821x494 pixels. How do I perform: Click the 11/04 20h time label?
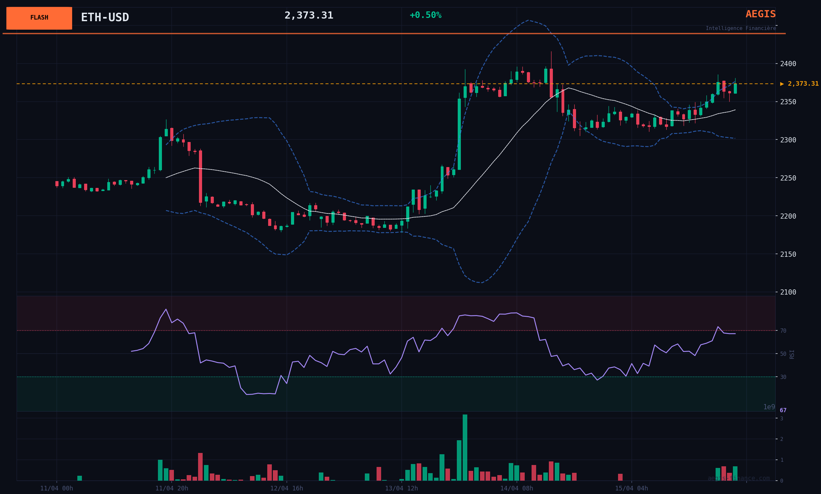pos(172,488)
